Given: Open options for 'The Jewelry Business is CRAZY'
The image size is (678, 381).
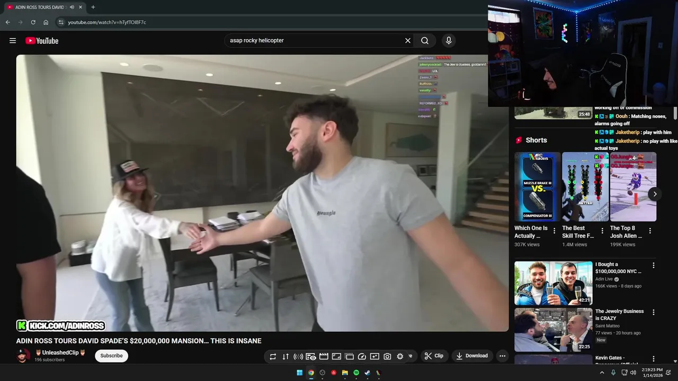Looking at the screenshot, I should pos(653,313).
